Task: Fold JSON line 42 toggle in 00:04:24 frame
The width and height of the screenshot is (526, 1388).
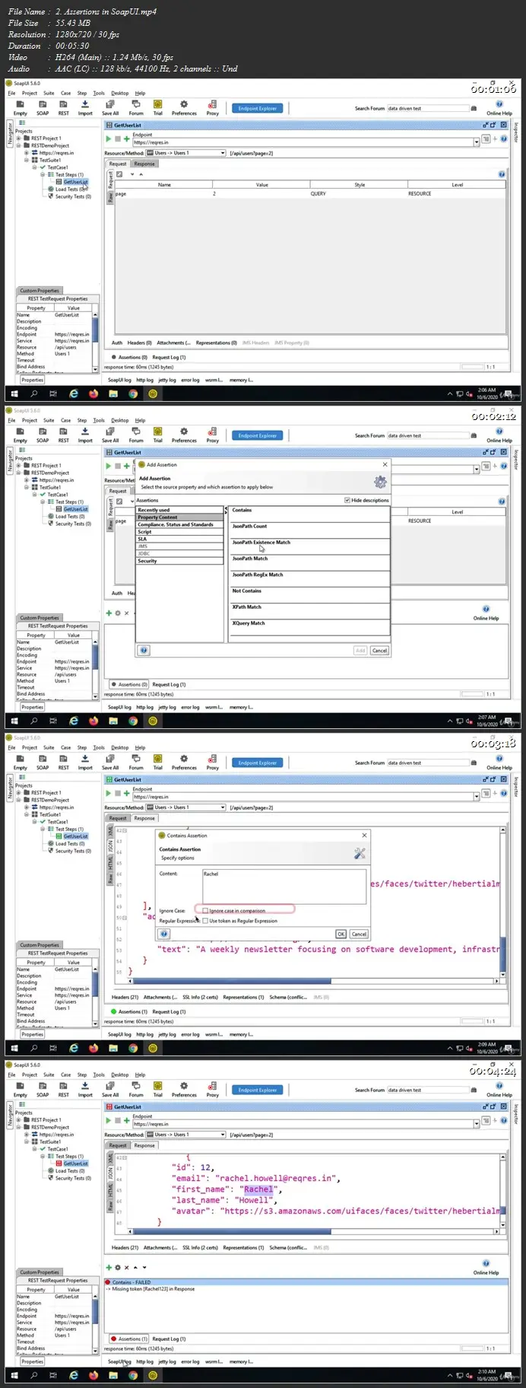Action: [125, 1157]
